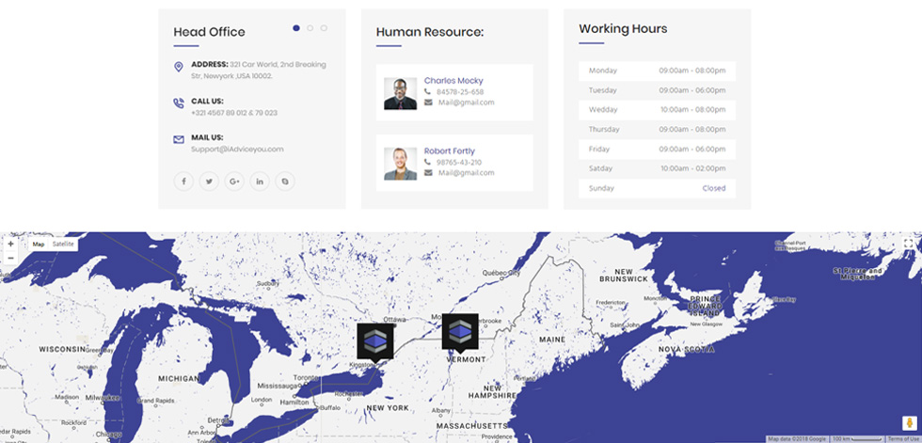Viewport: 922px width, 443px height.
Task: Open the Twitter social icon
Action: [x=209, y=182]
